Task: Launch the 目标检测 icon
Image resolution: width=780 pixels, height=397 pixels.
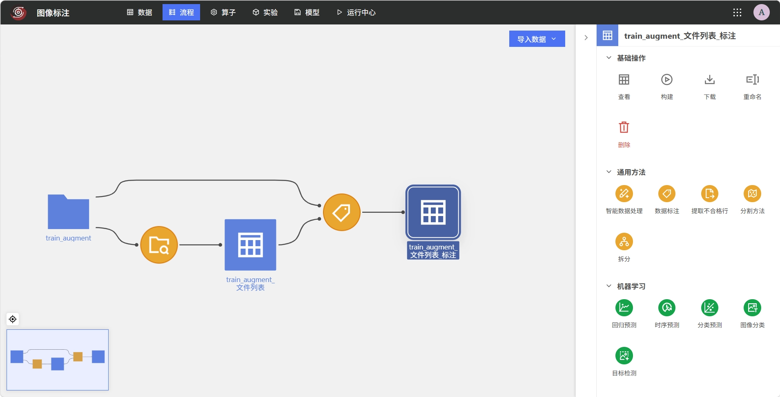Action: pos(624,356)
